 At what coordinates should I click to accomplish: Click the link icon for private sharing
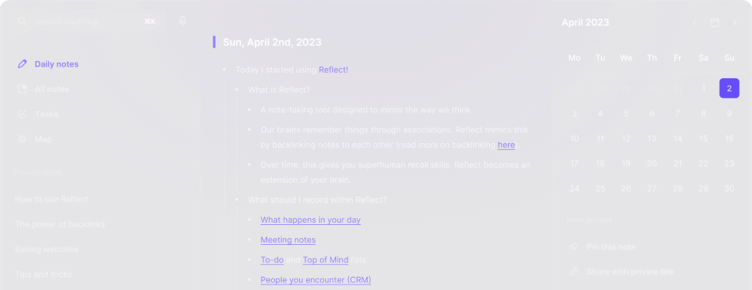pos(574,272)
